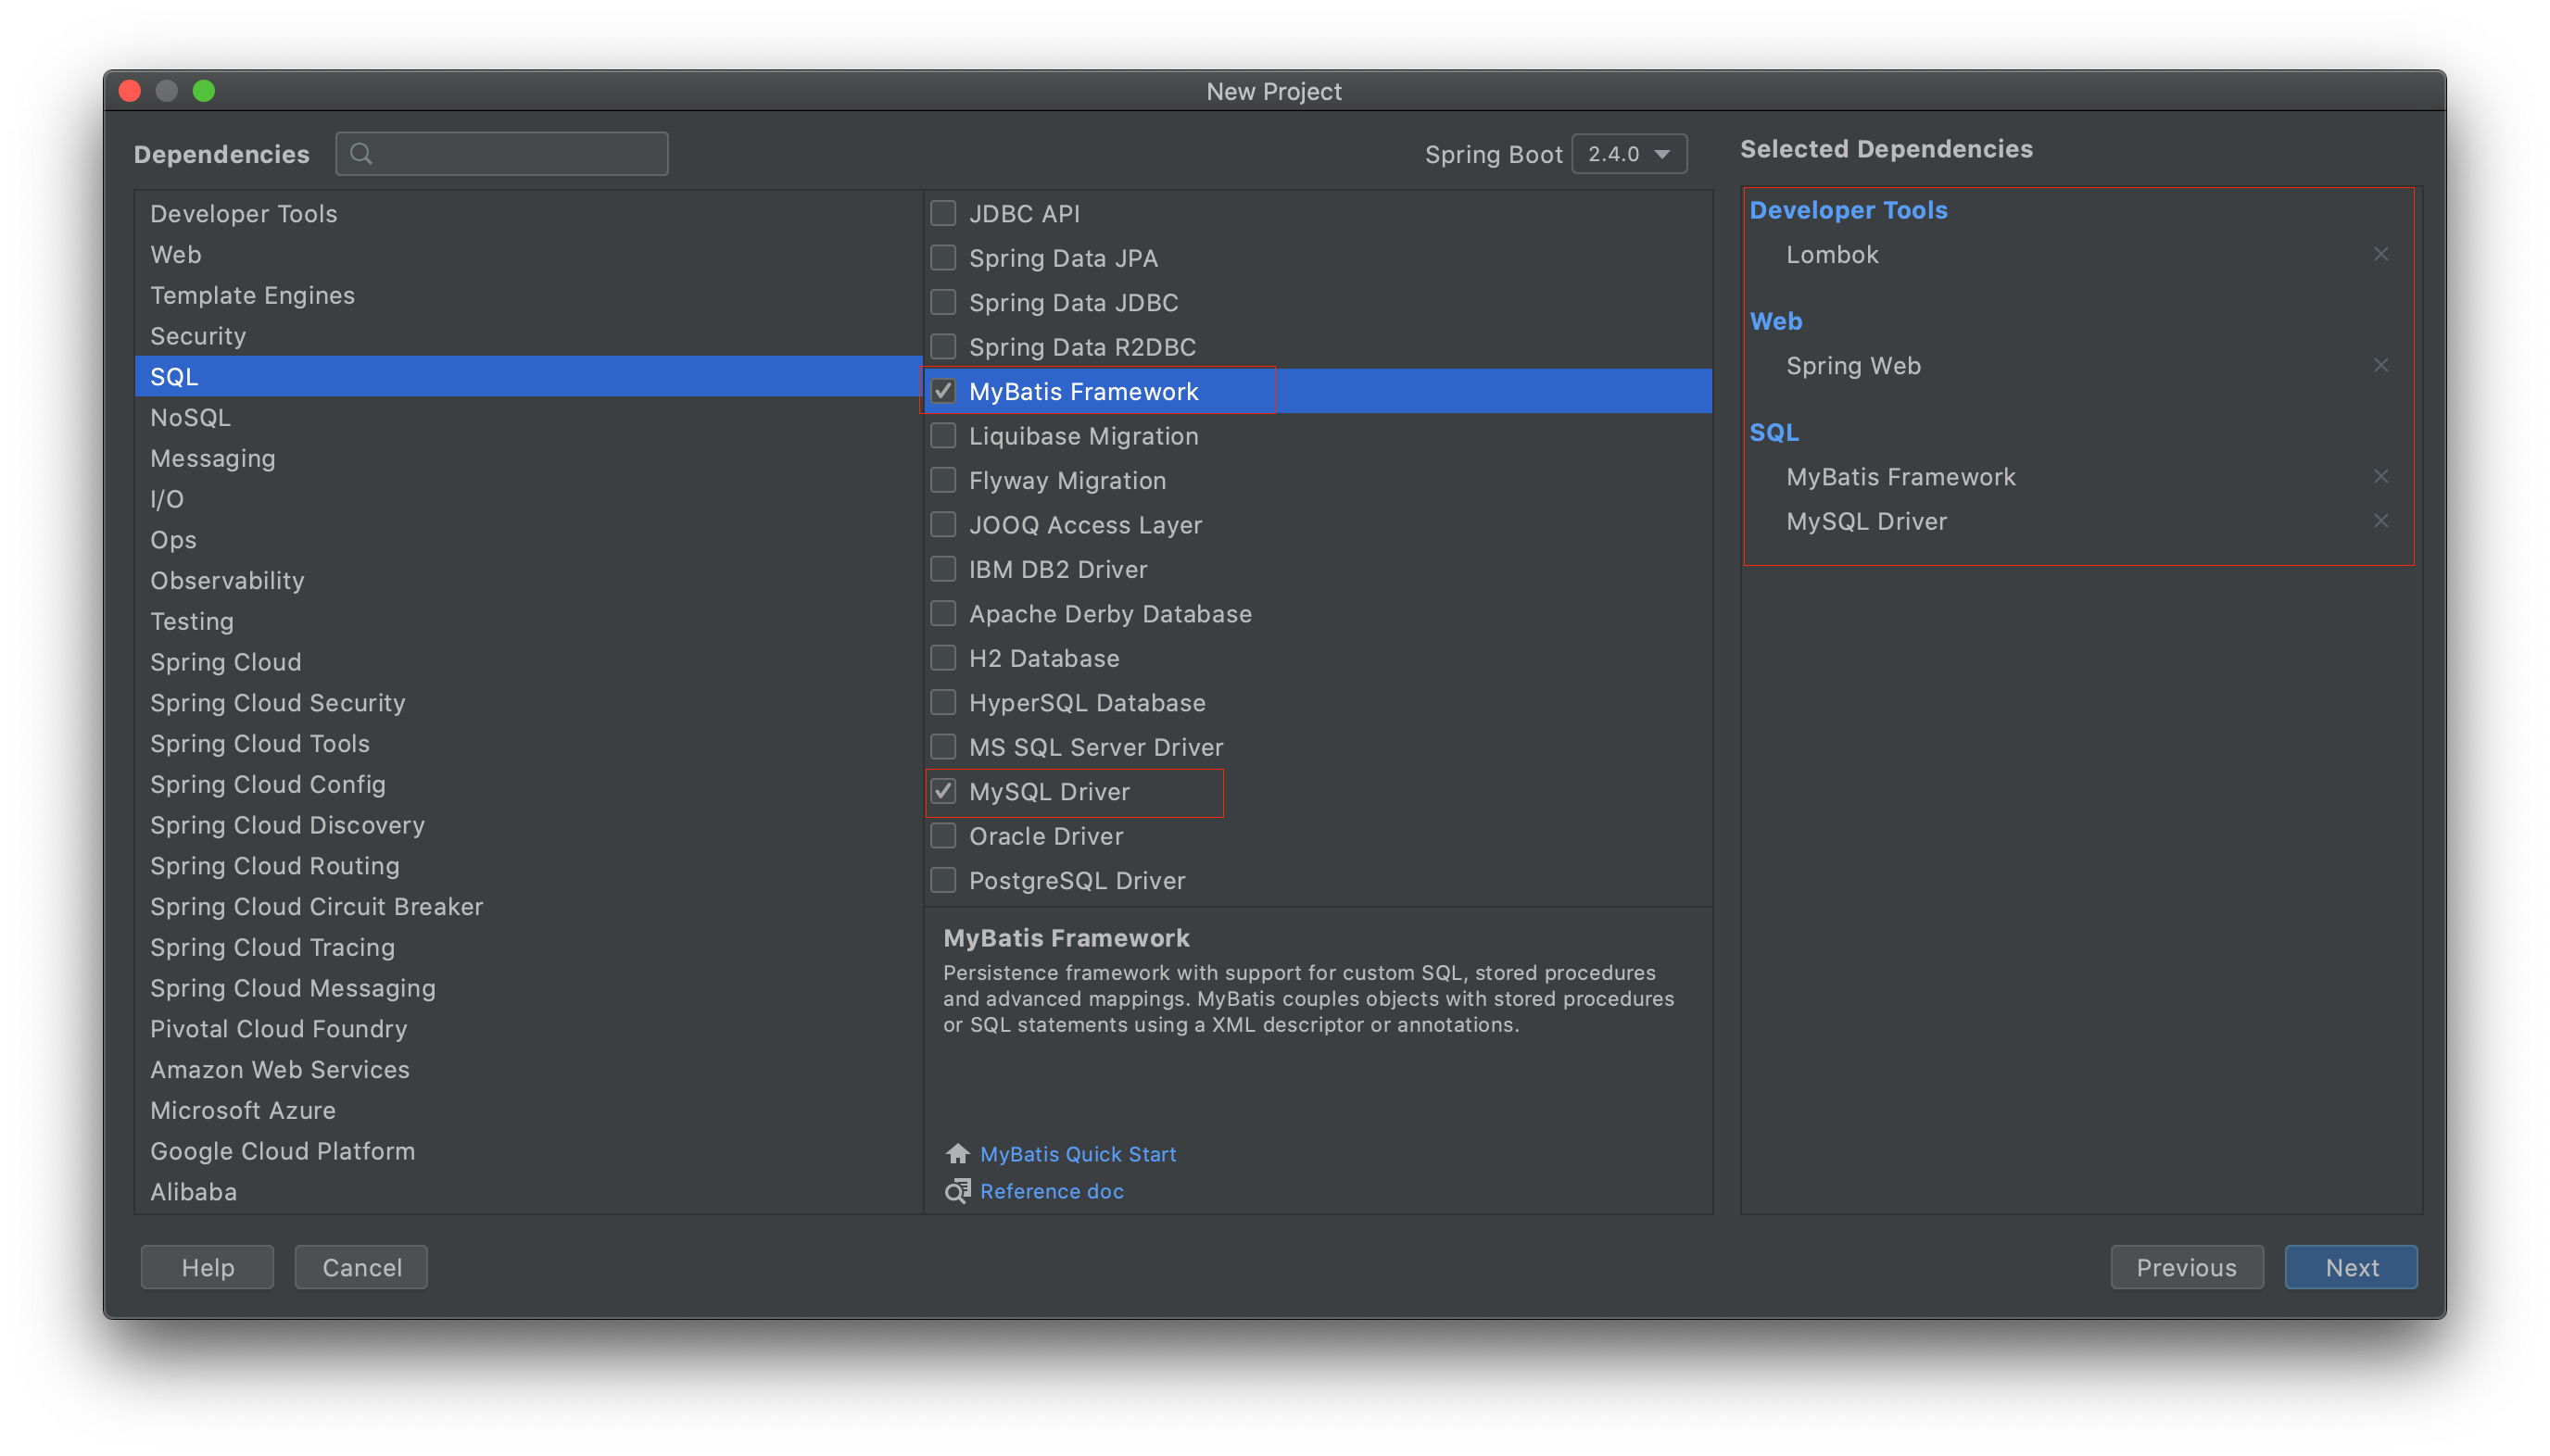Viewport: 2550px width, 1456px height.
Task: Enable Flyway Migration dependency
Action: (943, 480)
